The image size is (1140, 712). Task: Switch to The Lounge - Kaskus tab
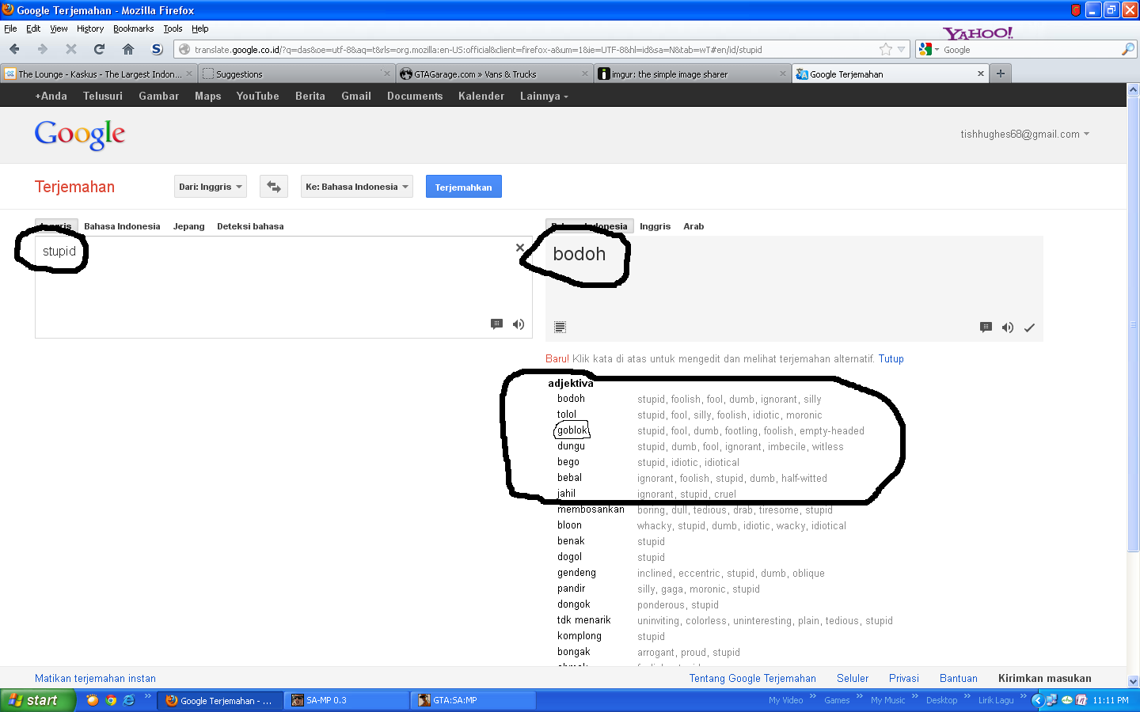98,74
